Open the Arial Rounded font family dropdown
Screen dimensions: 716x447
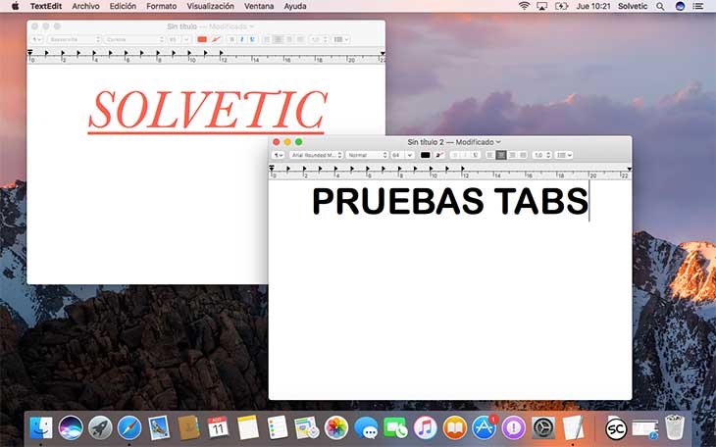tap(316, 155)
